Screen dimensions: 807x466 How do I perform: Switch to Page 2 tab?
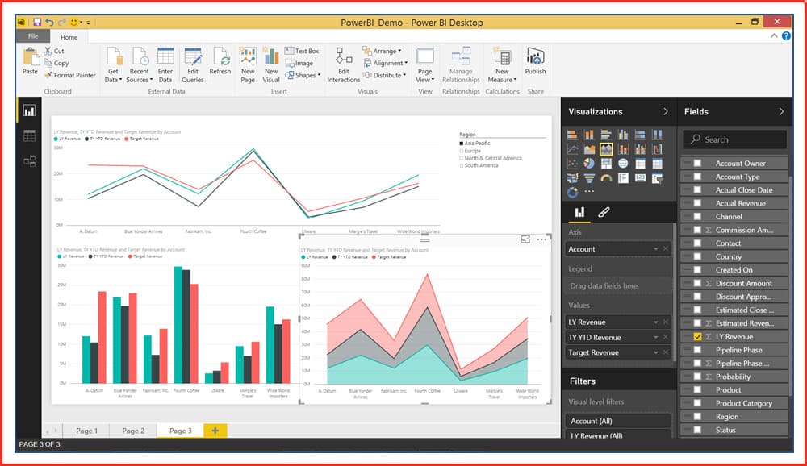pos(133,431)
